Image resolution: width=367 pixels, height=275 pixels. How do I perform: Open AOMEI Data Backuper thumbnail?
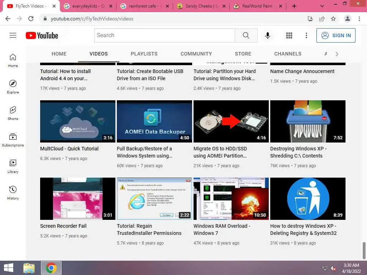[x=154, y=121]
